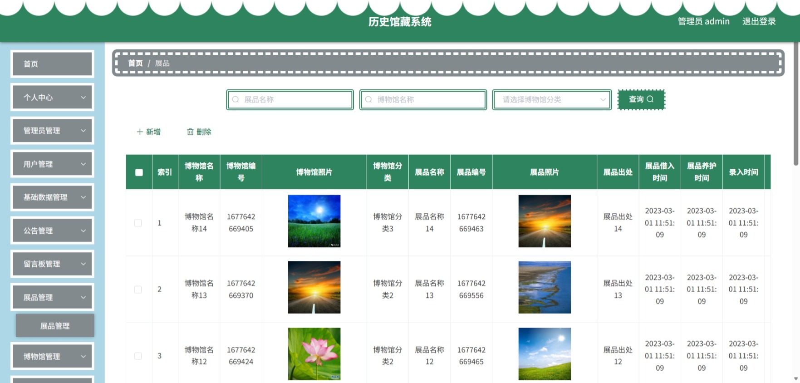Click the trash icon beside 删除

(190, 132)
